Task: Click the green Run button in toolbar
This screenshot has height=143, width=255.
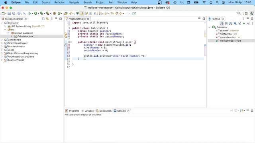Action: 35,14
